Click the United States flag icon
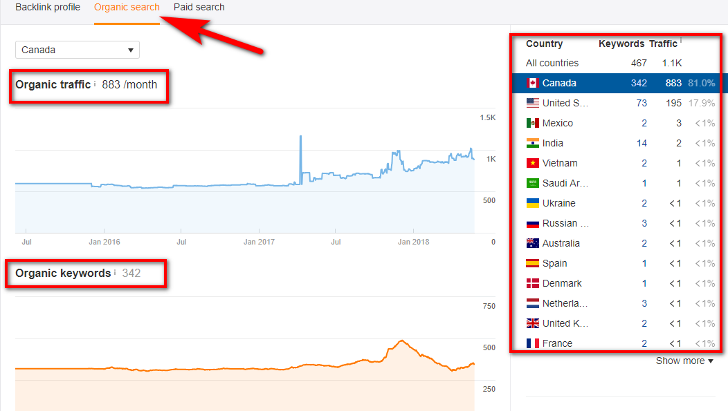 532,103
